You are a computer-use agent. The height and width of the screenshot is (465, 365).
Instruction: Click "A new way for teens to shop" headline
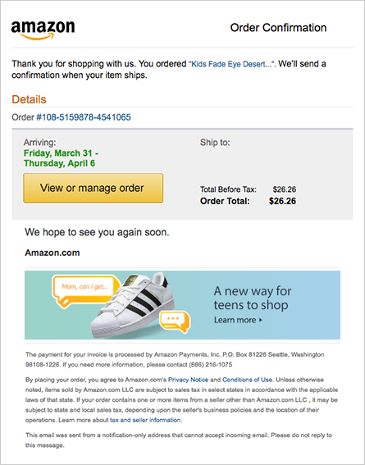[253, 298]
